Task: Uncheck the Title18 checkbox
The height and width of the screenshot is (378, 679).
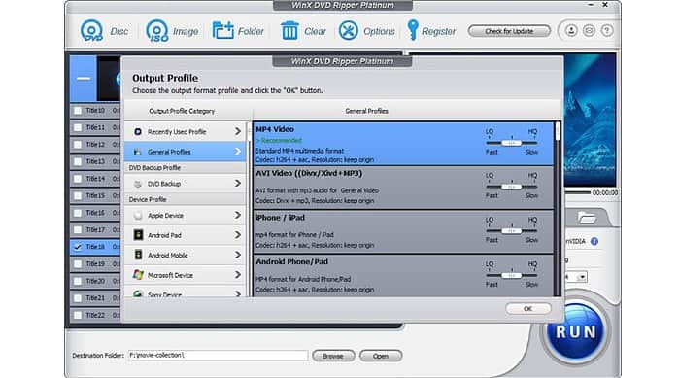Action: click(78, 247)
